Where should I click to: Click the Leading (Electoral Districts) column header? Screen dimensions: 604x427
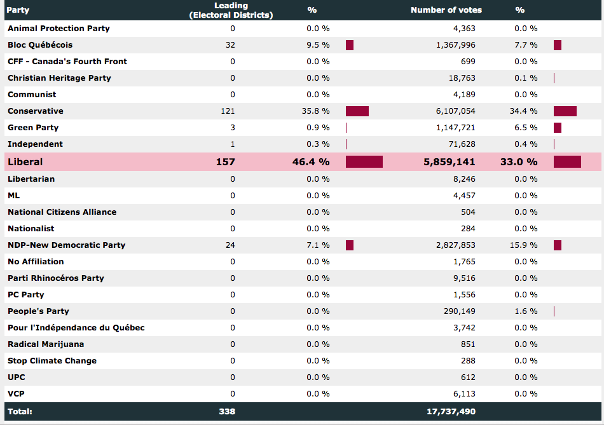pyautogui.click(x=231, y=10)
